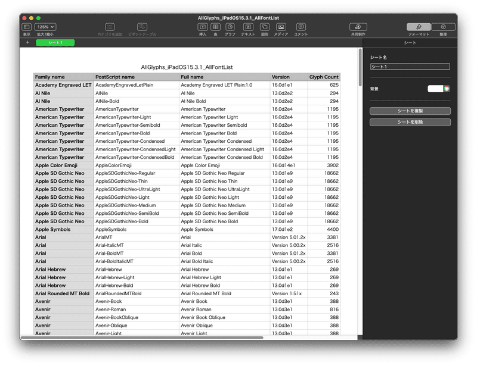
Task: Click the Insert (挿入) toolbar icon
Action: [x=203, y=27]
